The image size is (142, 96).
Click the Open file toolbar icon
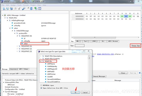8,9
